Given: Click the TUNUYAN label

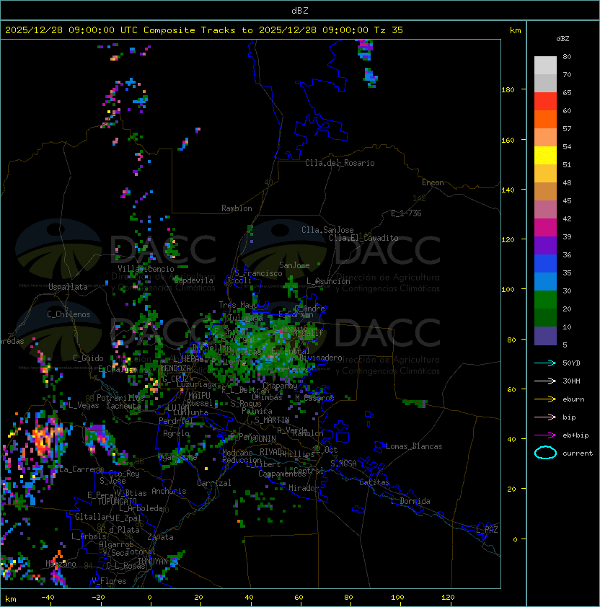Looking at the screenshot, I should click(153, 561).
